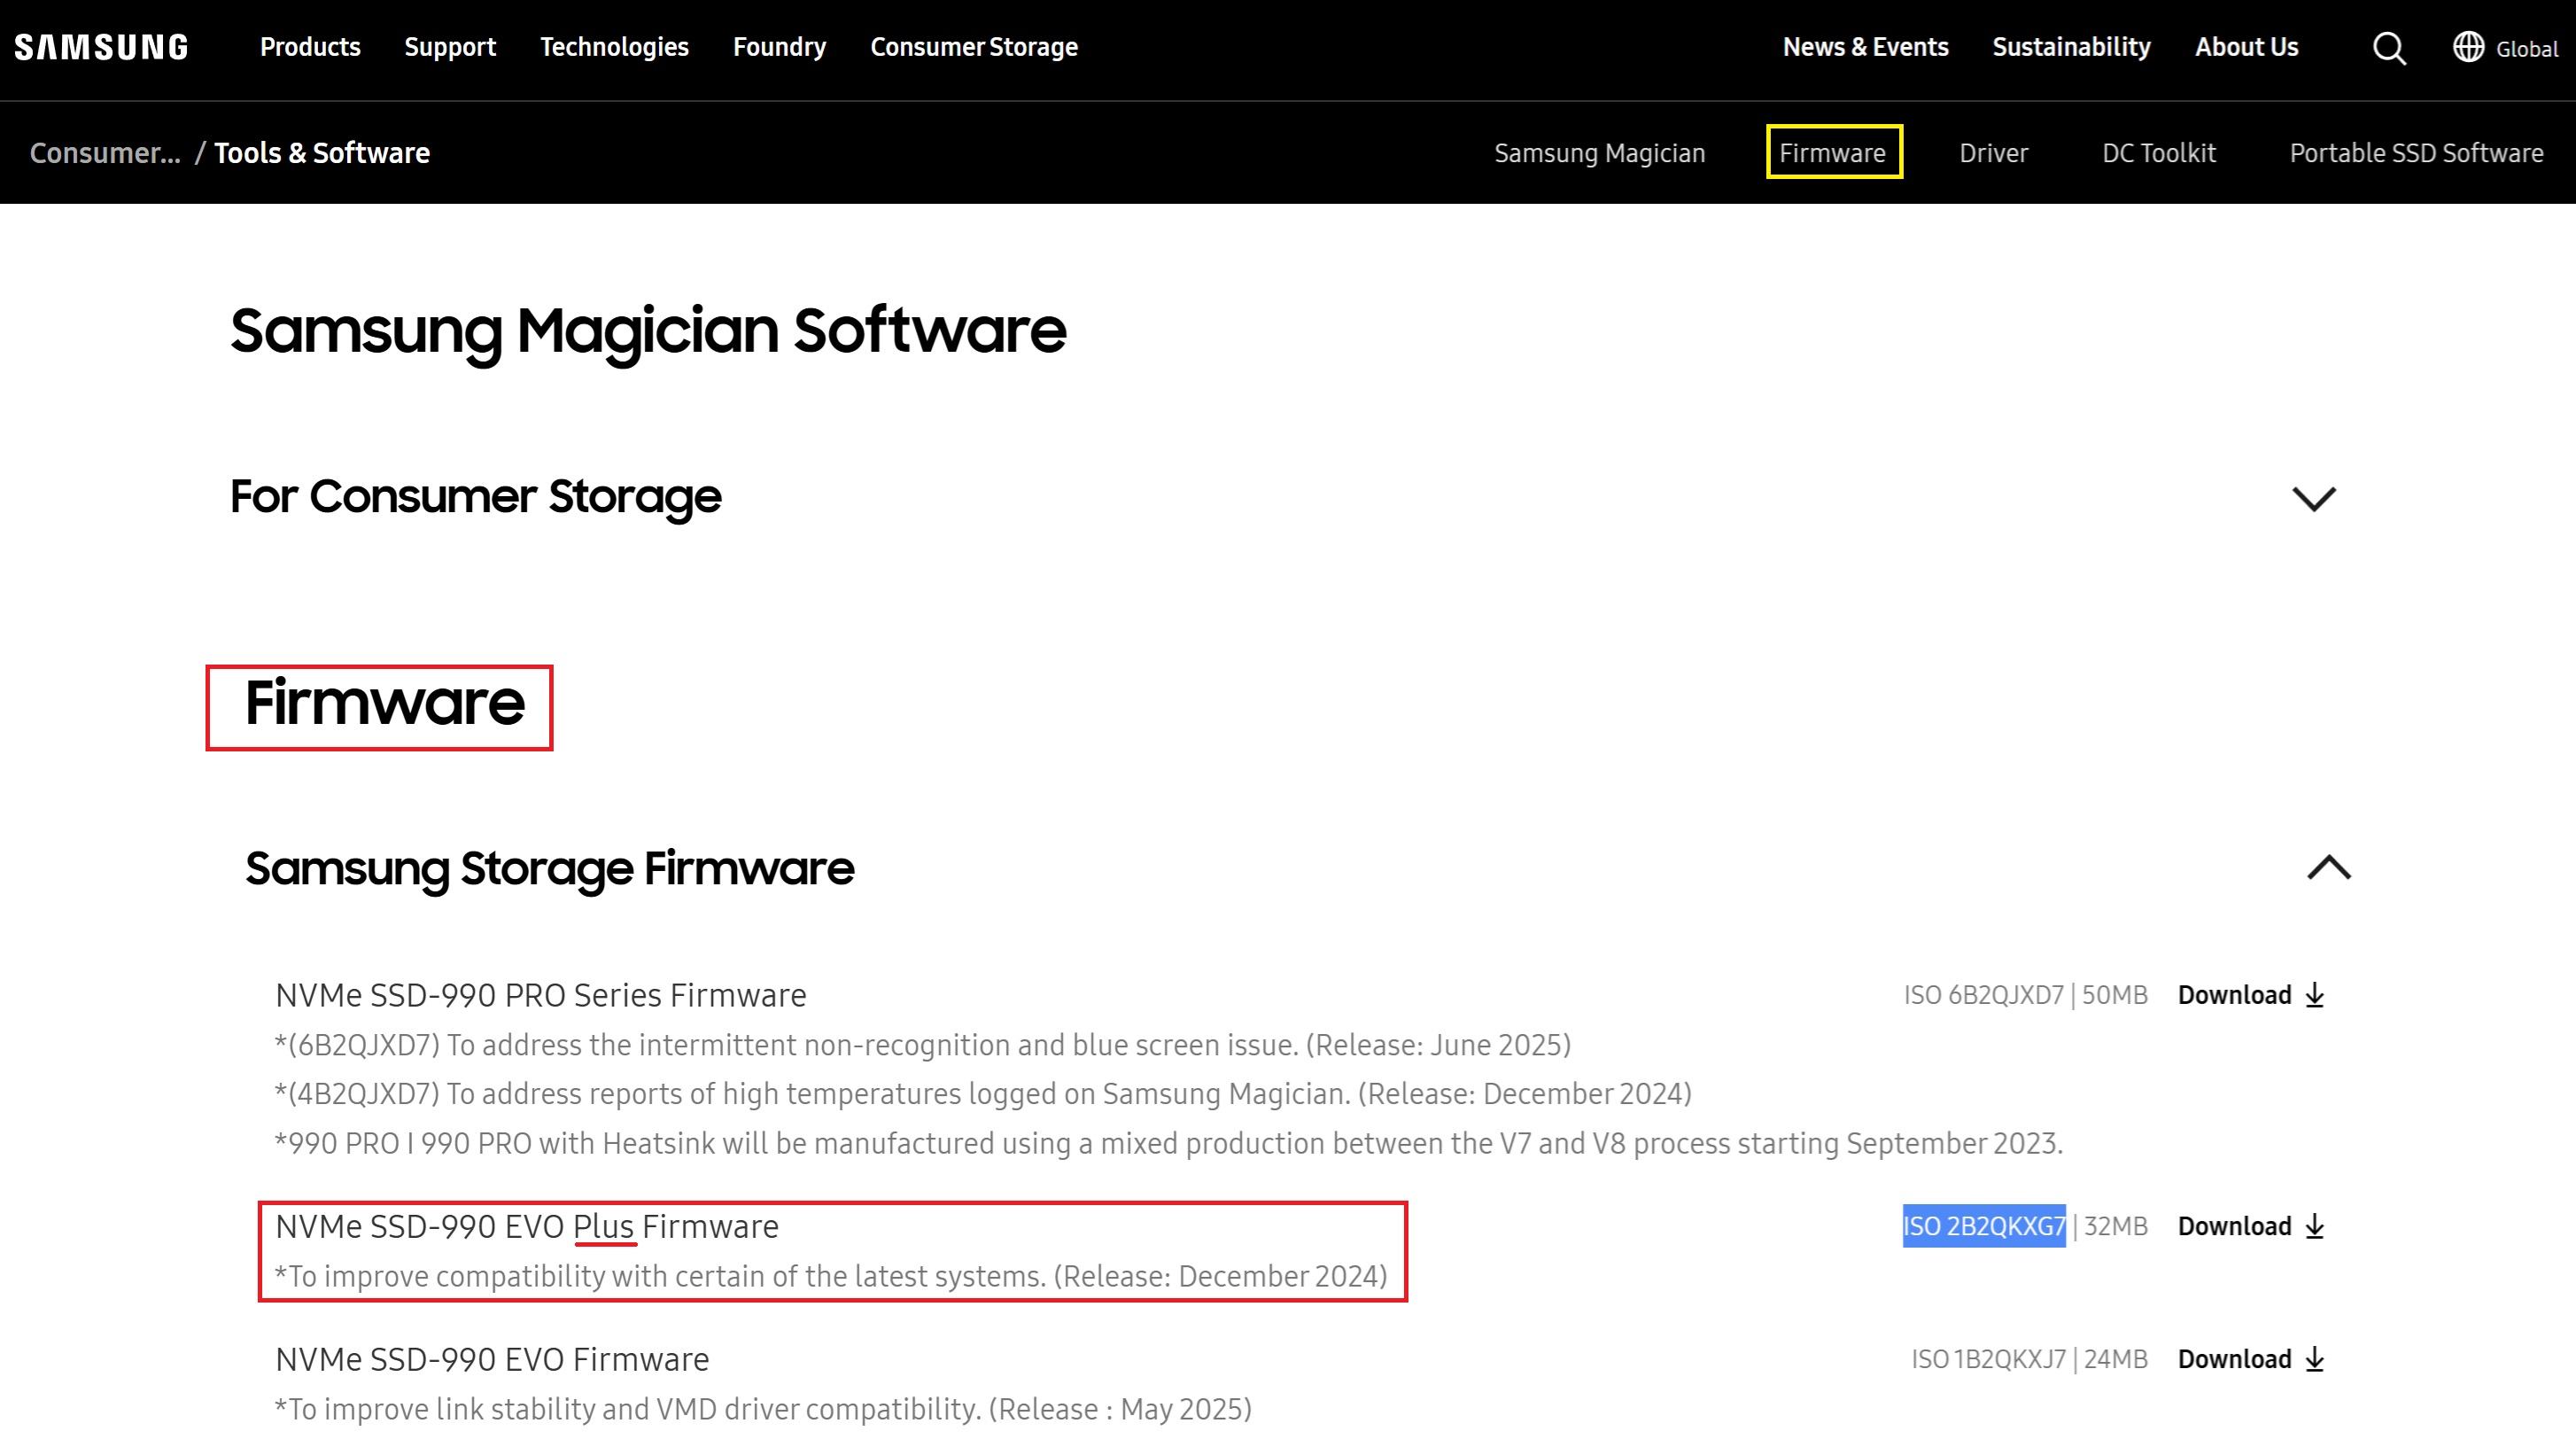Switch to Samsung Magician tab
Viewport: 2576px width, 1439px height.
click(x=1599, y=153)
